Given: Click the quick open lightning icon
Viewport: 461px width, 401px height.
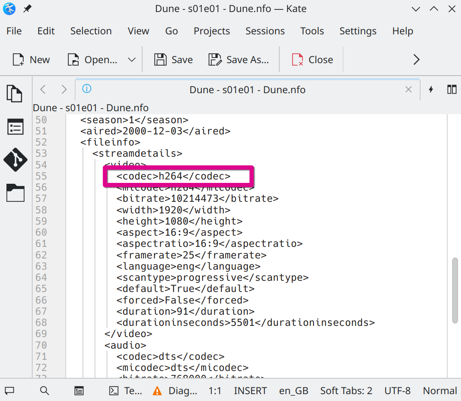Looking at the screenshot, I should click(431, 89).
